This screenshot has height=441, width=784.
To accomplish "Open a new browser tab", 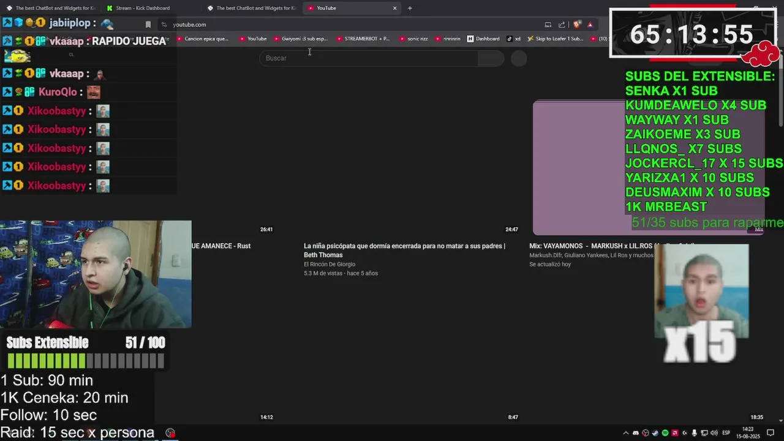I will 410,8.
